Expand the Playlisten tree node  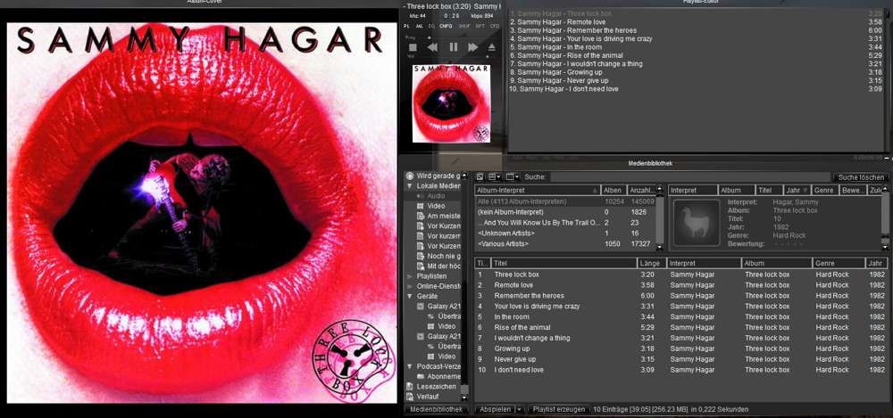tap(409, 276)
